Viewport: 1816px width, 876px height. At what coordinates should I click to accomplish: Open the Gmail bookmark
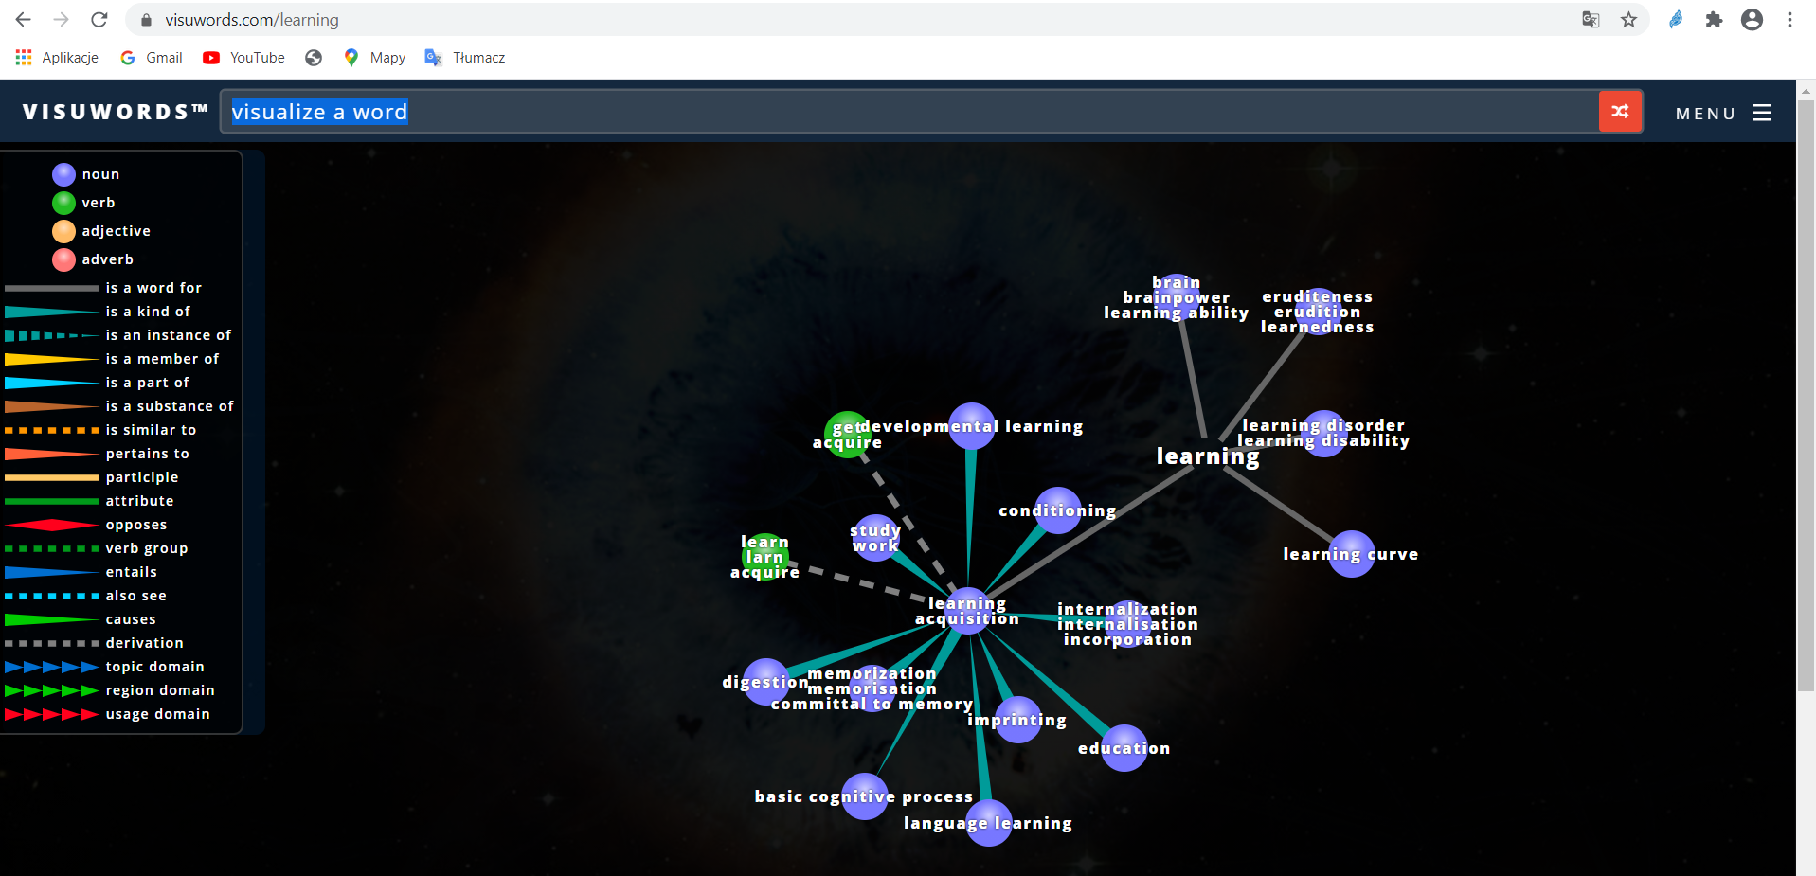152,58
